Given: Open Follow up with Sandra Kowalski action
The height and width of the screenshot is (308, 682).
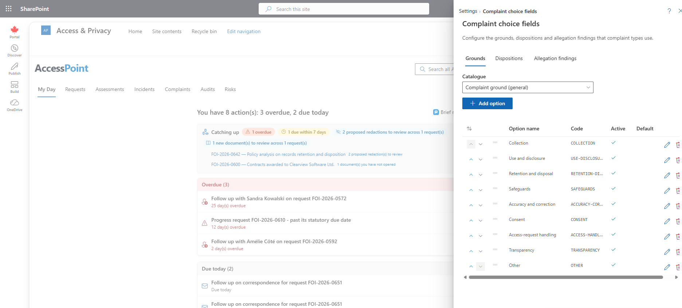Looking at the screenshot, I should 279,198.
